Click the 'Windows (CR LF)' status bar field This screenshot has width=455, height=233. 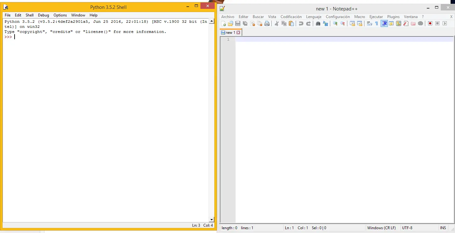pyautogui.click(x=382, y=228)
